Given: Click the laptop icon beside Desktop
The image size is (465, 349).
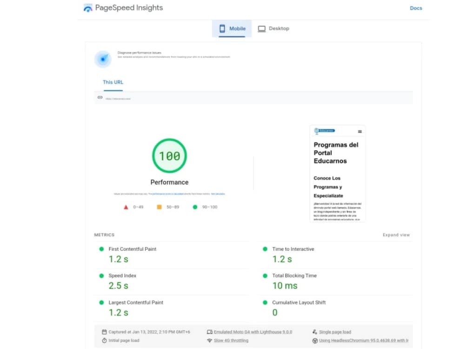Looking at the screenshot, I should click(x=262, y=28).
